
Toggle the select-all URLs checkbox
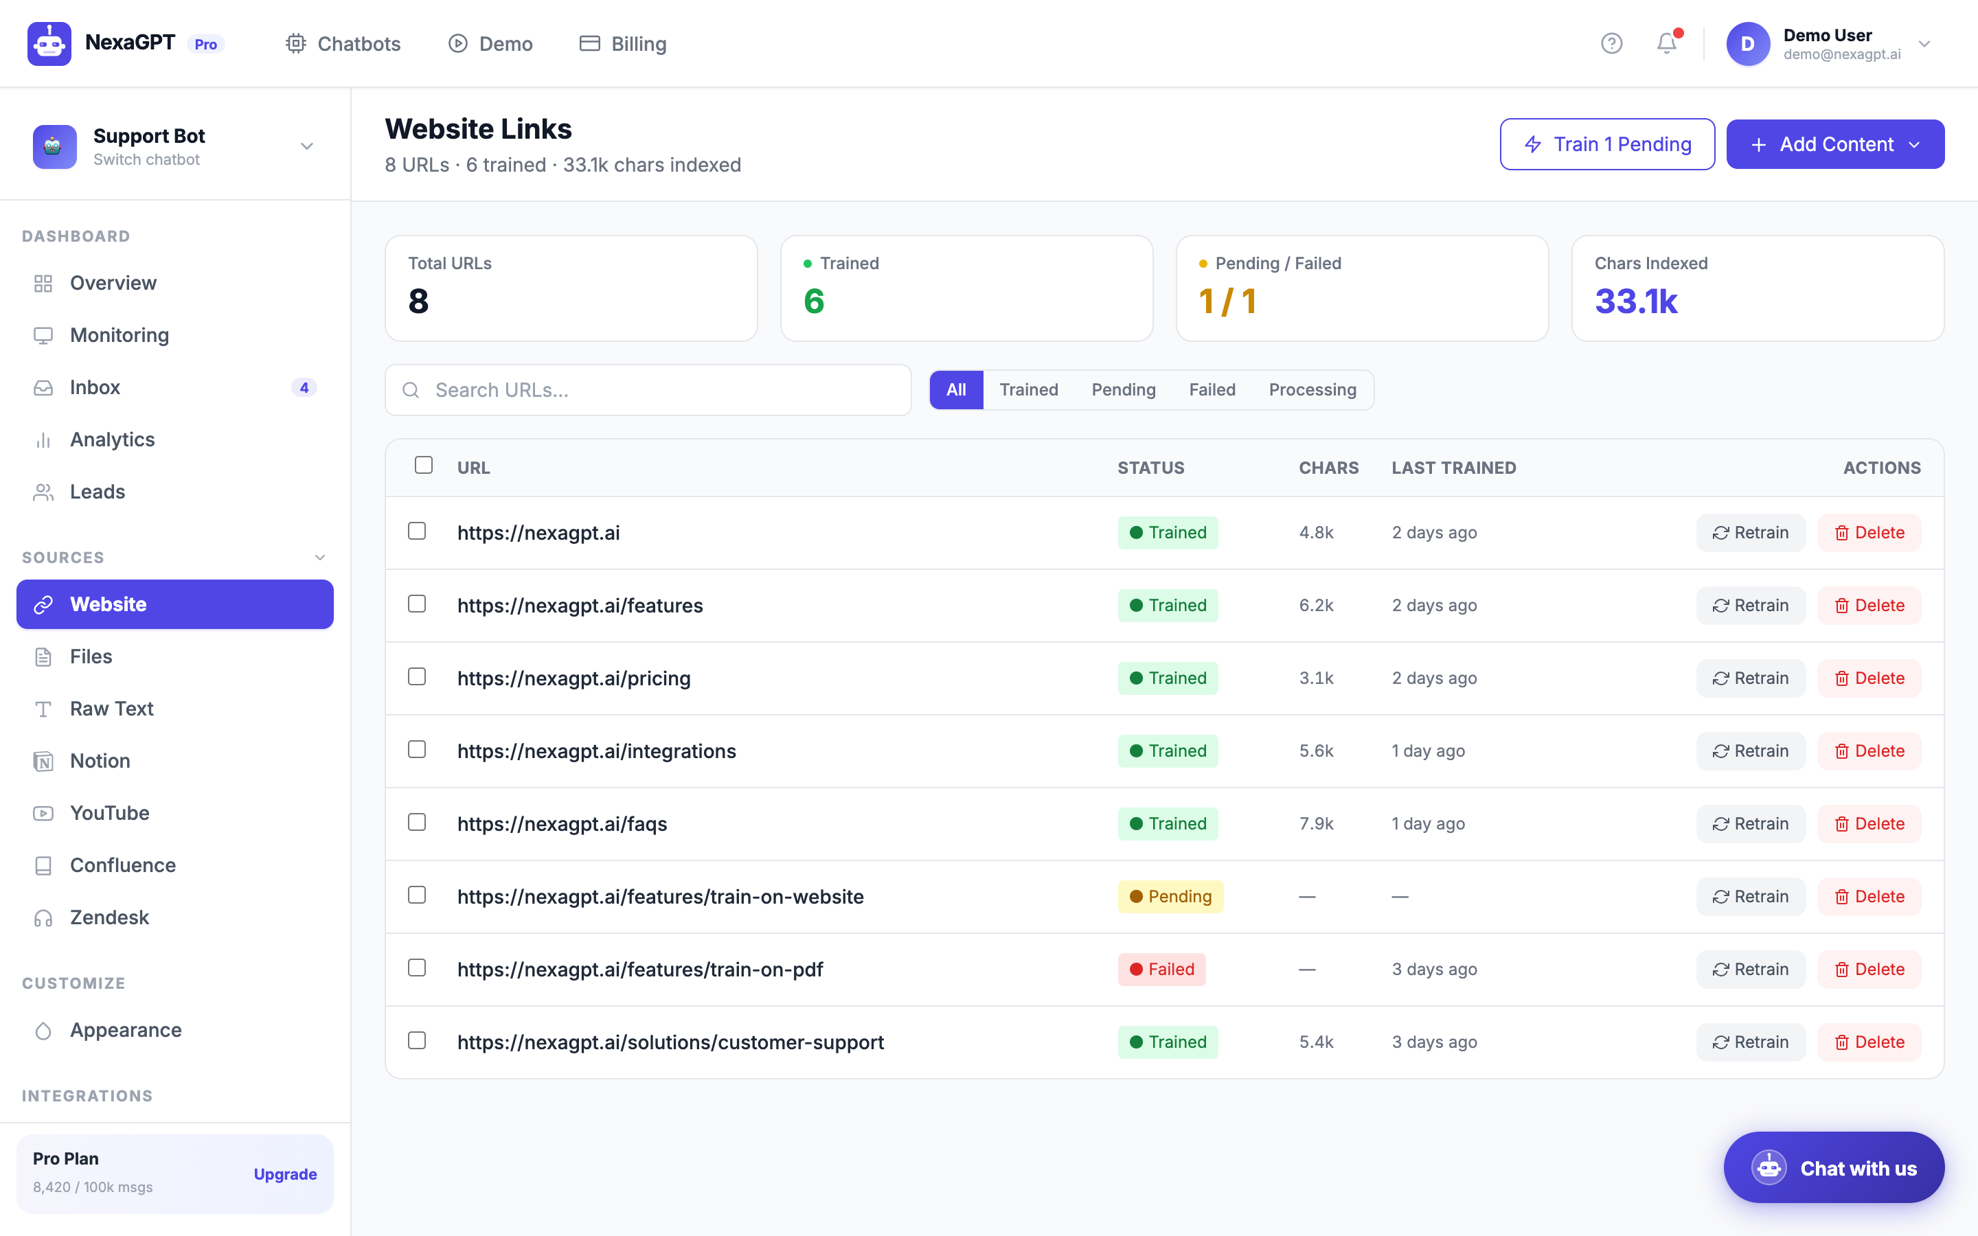click(x=423, y=465)
